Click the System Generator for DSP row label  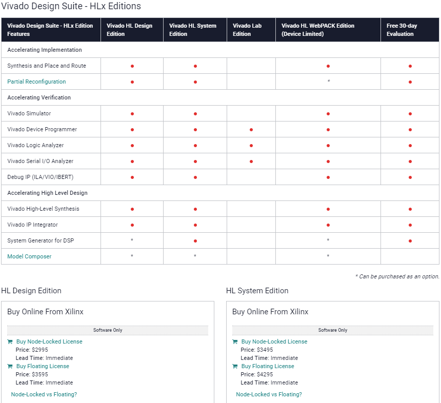pos(41,240)
